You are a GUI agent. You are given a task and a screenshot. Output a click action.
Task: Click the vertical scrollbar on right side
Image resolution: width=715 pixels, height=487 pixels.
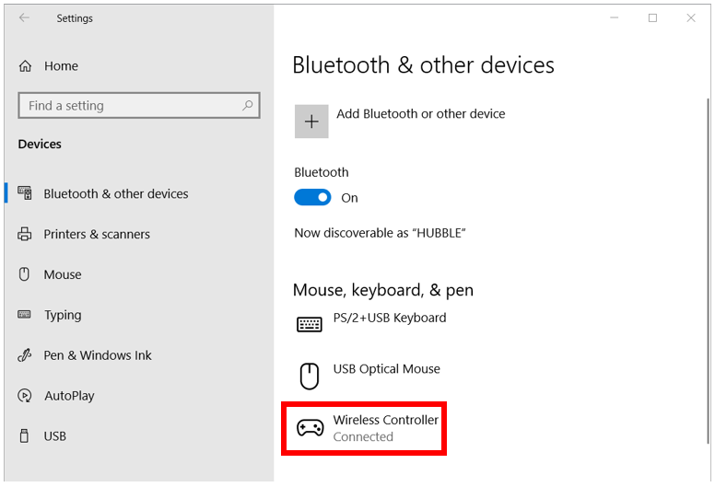click(708, 271)
